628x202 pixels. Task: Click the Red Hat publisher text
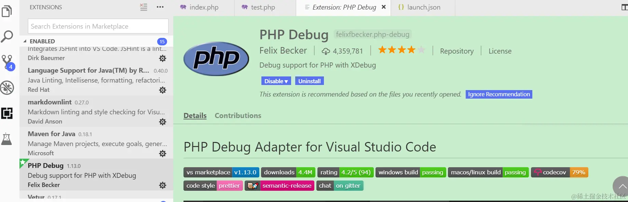point(39,90)
